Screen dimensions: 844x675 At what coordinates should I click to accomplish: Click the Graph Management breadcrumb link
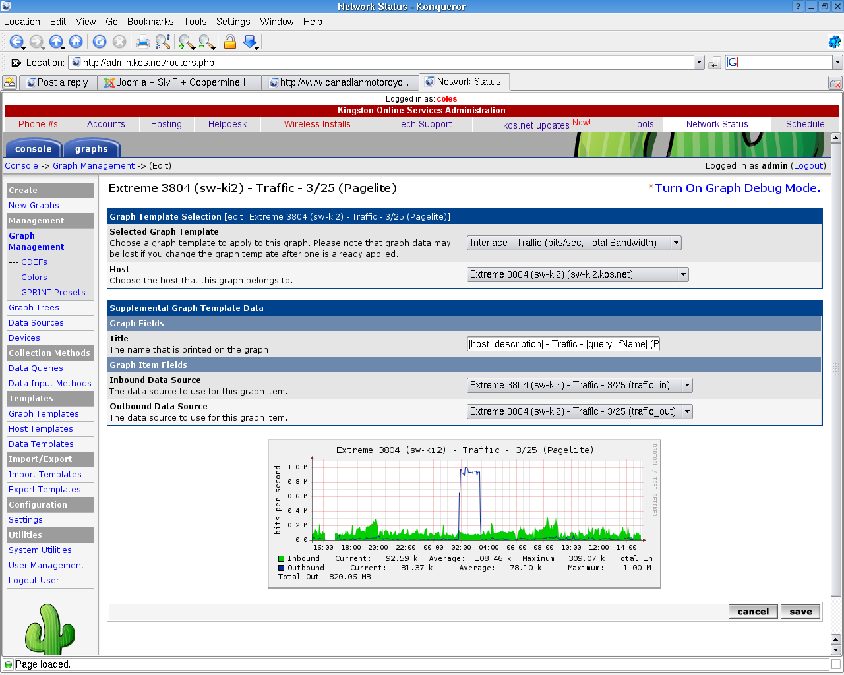tap(94, 166)
